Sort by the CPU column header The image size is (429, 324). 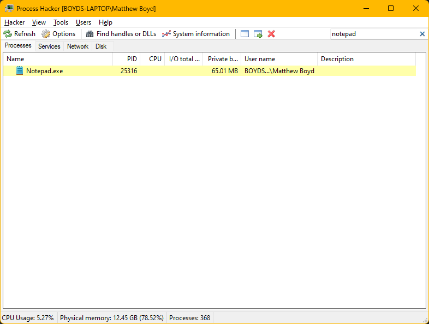pyautogui.click(x=152, y=59)
